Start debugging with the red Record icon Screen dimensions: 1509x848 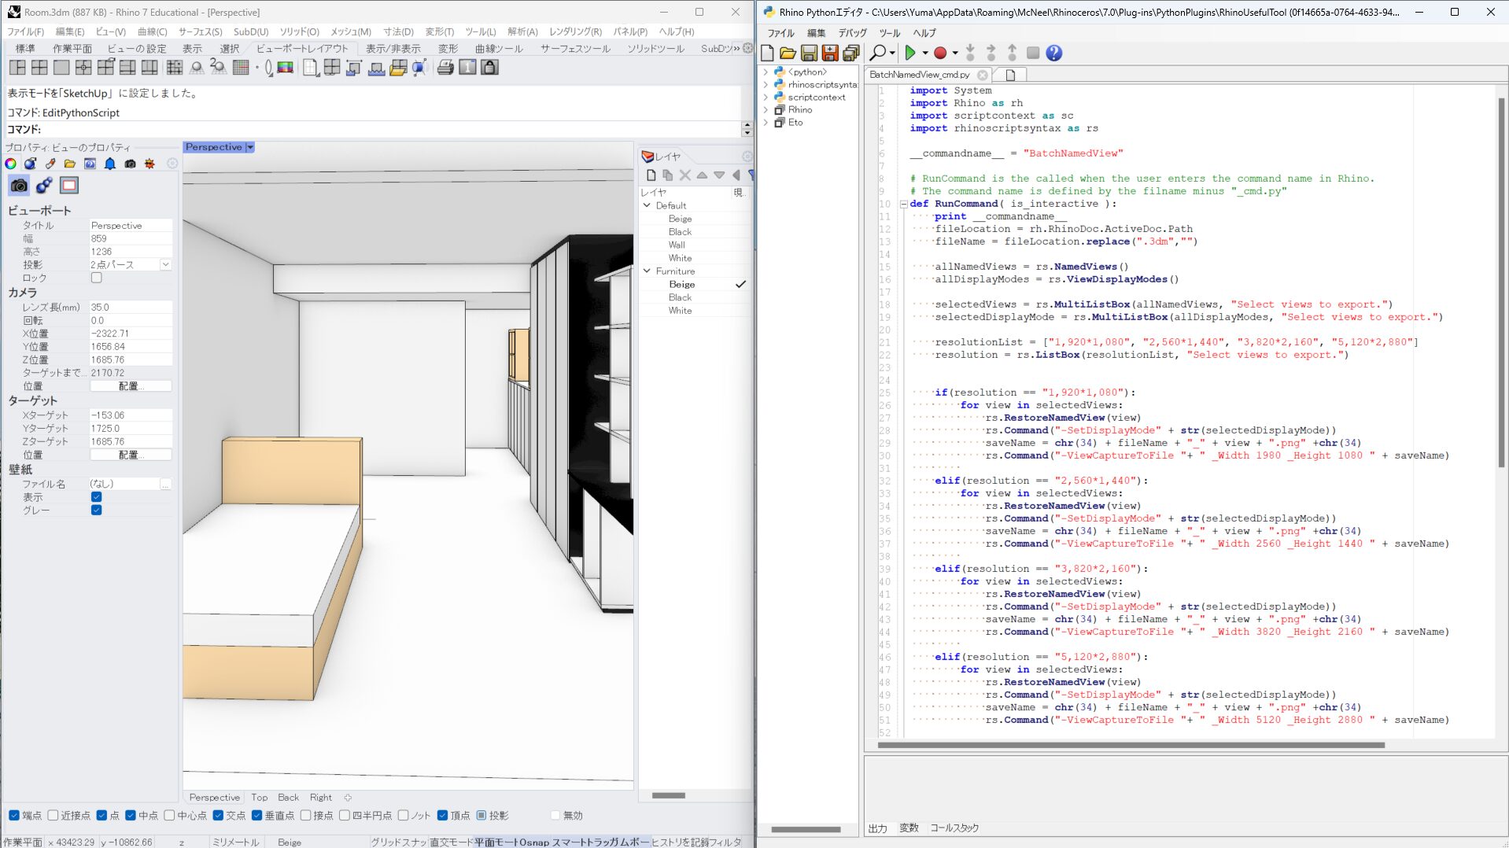pos(940,53)
